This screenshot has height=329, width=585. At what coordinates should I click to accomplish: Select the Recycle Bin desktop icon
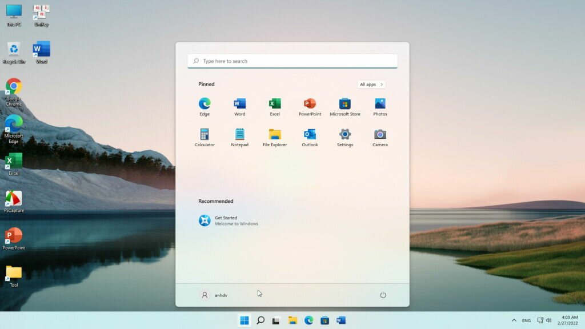click(14, 53)
